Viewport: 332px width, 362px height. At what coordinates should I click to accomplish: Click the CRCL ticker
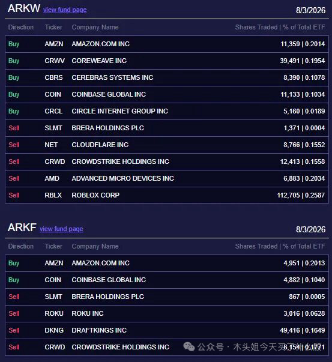[53, 111]
